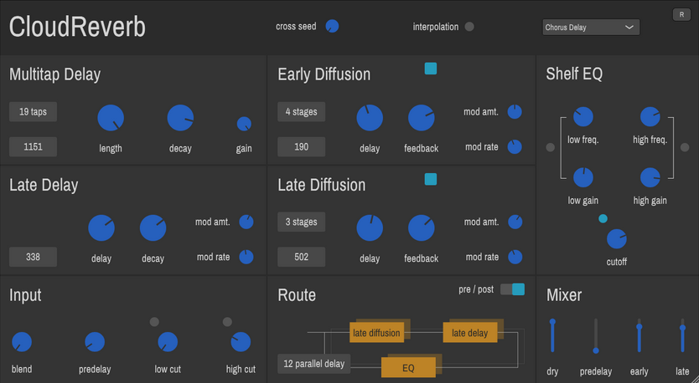Click the Input low cut knob

point(168,342)
